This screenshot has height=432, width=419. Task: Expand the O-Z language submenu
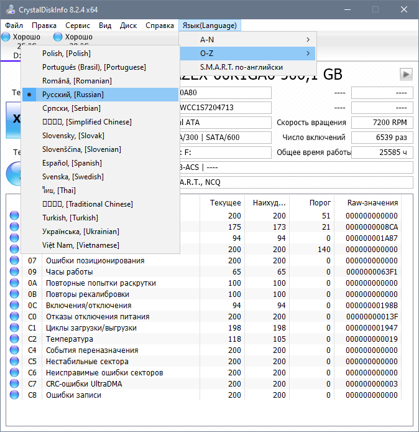(247, 54)
